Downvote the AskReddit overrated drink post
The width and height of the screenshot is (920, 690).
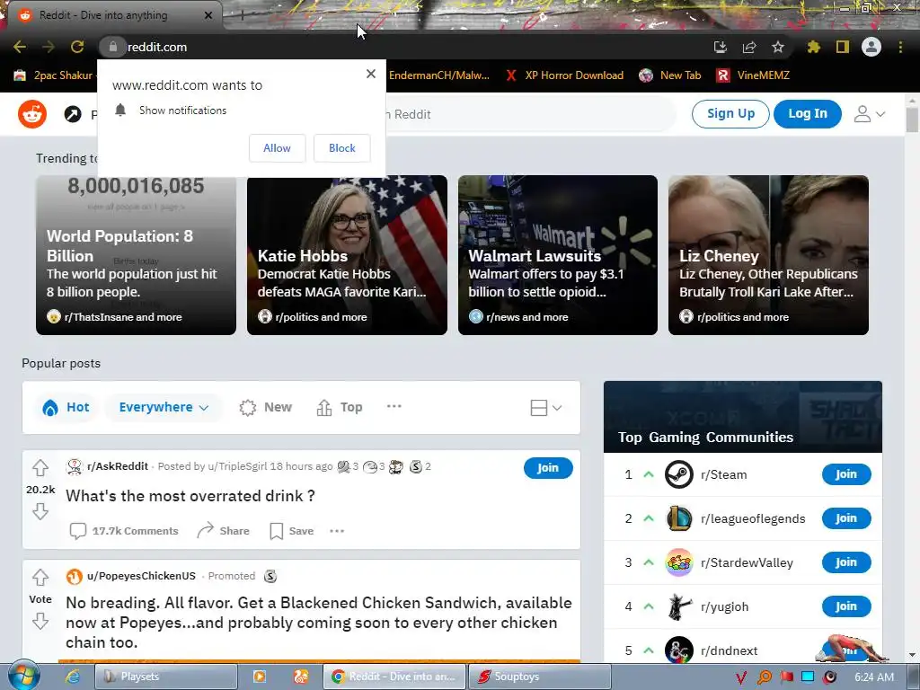click(x=40, y=511)
